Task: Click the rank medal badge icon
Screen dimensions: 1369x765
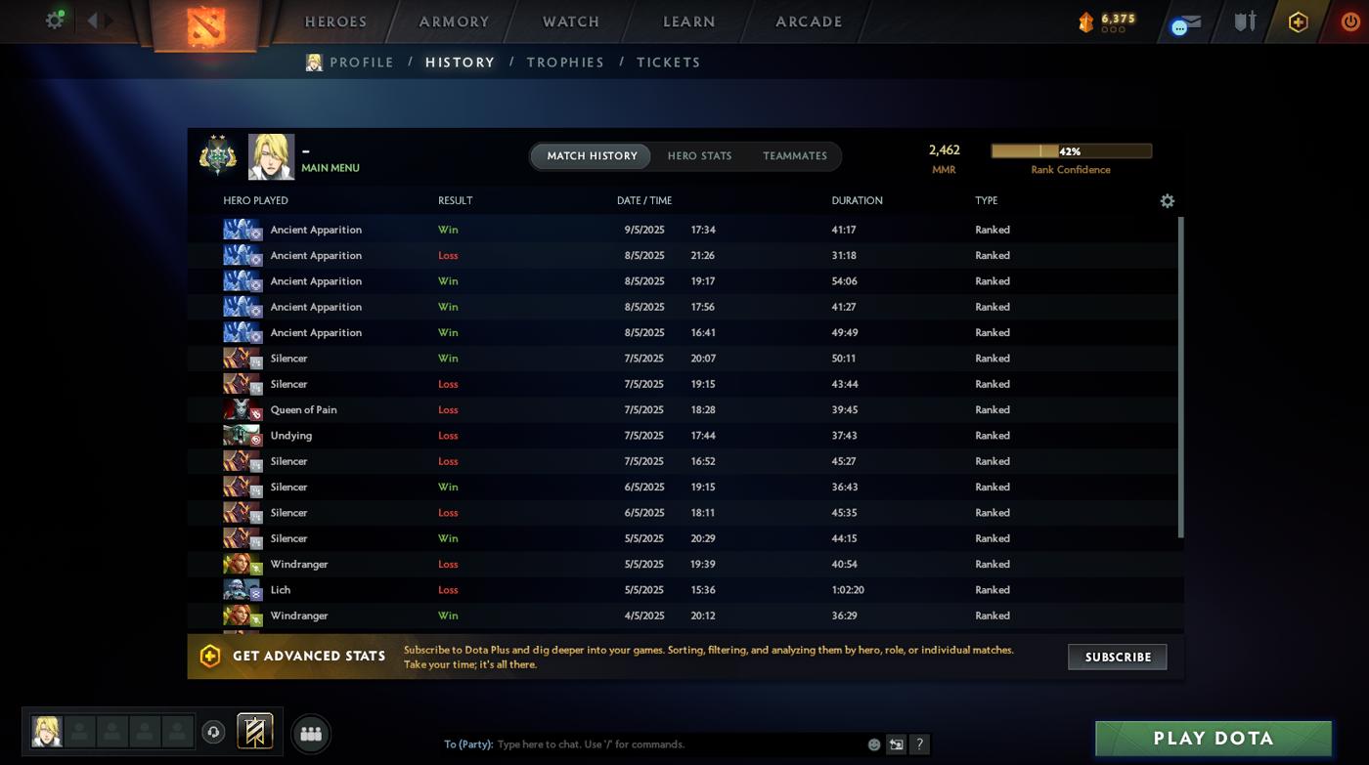Action: 217,155
